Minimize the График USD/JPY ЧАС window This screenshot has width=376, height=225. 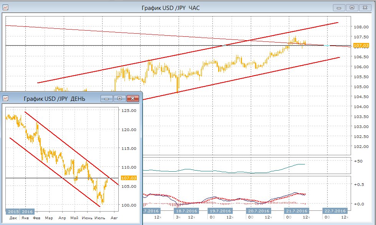pyautogui.click(x=339, y=8)
